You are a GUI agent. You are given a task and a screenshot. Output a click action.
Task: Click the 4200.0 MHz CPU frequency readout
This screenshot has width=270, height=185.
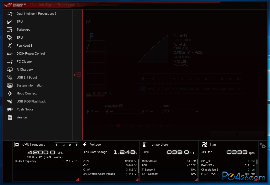point(46,152)
